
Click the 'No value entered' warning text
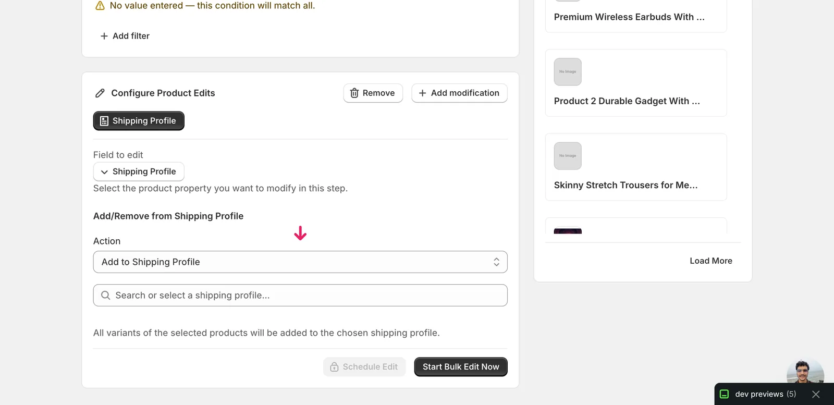click(212, 6)
